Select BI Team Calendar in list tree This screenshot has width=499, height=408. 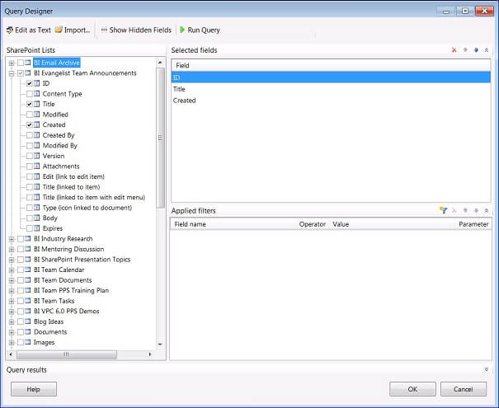[59, 270]
